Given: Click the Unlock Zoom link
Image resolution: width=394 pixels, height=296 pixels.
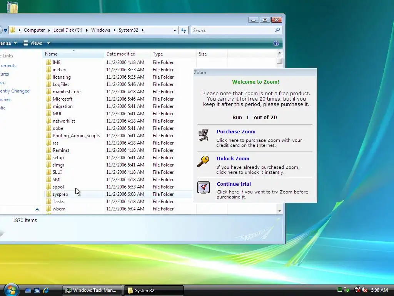Looking at the screenshot, I should coord(233,158).
